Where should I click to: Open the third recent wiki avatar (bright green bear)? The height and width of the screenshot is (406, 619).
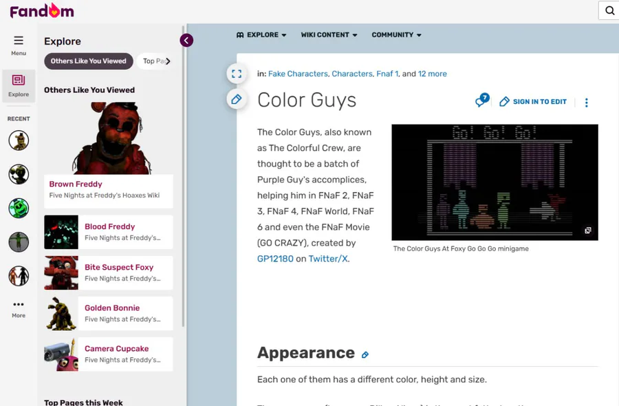pyautogui.click(x=19, y=208)
